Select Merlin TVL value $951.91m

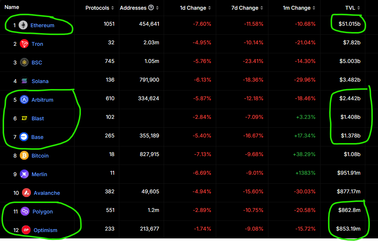[349, 173]
